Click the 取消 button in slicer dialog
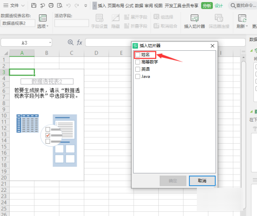This screenshot has width=257, height=216. 202,181
